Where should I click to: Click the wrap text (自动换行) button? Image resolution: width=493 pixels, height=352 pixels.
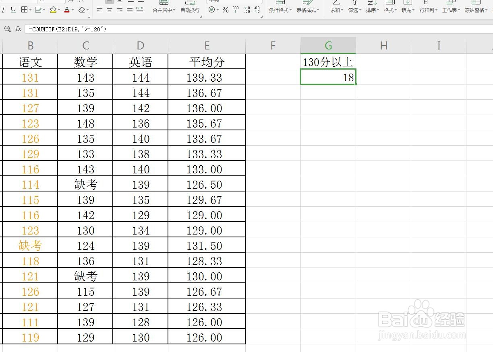click(x=189, y=8)
